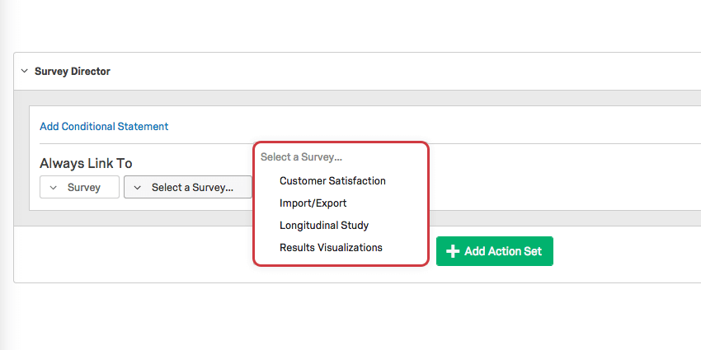This screenshot has width=701, height=350.
Task: Click the Survey Director section title
Action: (x=73, y=72)
